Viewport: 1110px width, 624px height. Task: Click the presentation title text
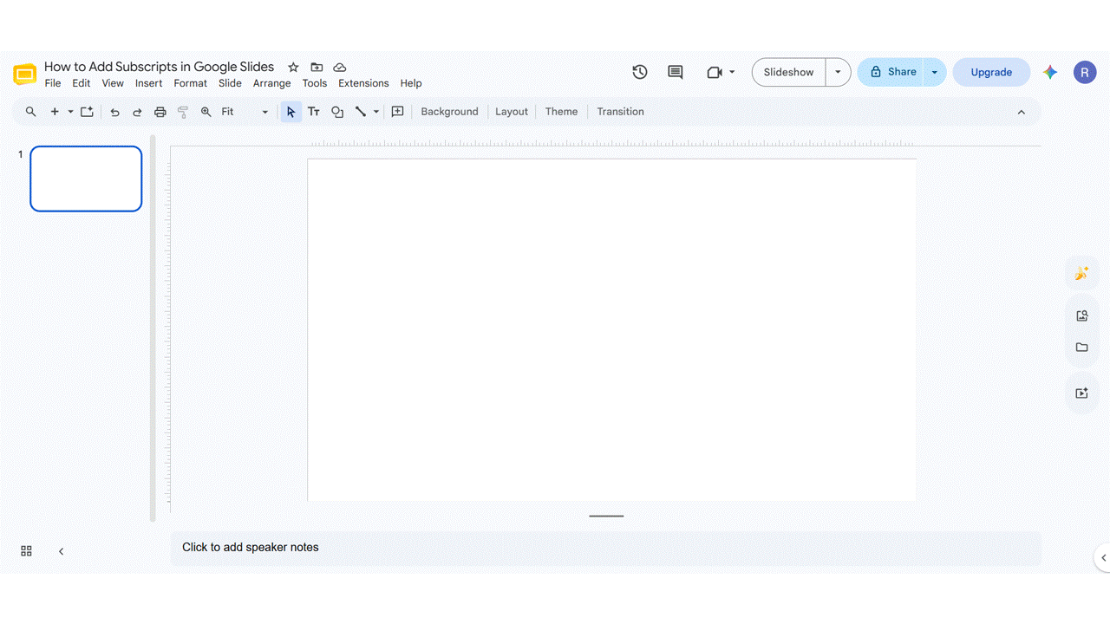click(159, 67)
